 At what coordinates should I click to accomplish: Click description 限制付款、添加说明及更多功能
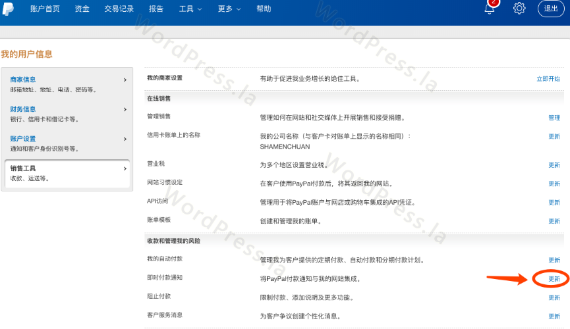(x=307, y=297)
